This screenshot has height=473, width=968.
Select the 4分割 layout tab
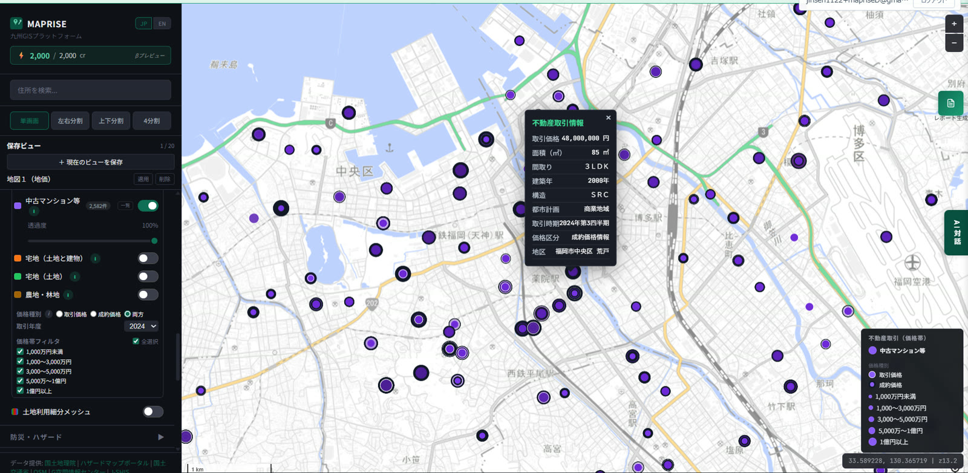point(152,121)
